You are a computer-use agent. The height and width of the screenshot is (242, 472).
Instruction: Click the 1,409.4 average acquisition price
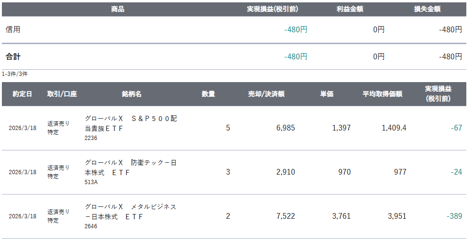[x=393, y=128]
